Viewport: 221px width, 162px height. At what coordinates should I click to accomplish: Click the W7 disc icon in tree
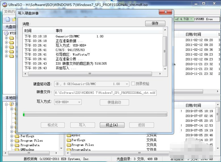[6, 33]
